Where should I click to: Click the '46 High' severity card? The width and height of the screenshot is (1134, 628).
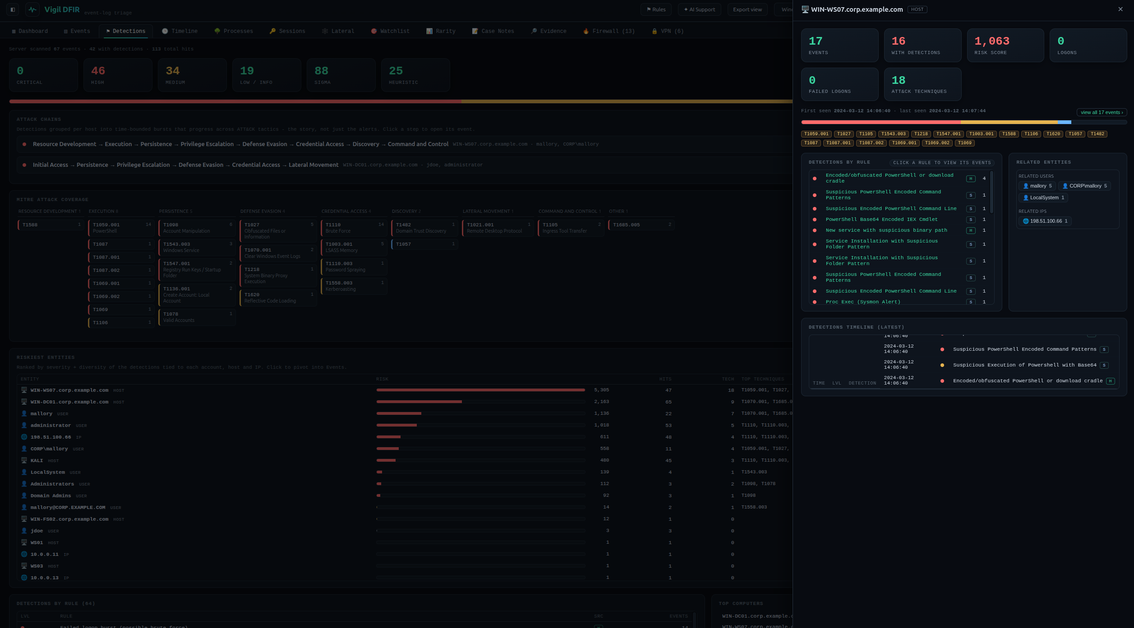tap(118, 75)
